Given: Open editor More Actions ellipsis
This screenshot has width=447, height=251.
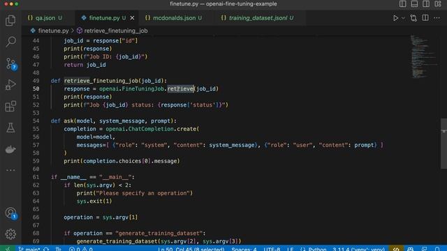Looking at the screenshot, I should [x=437, y=18].
